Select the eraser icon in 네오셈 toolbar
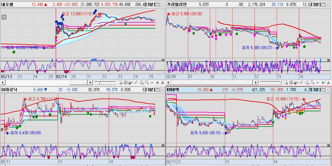The width and height of the screenshot is (332, 166). (x=141, y=83)
